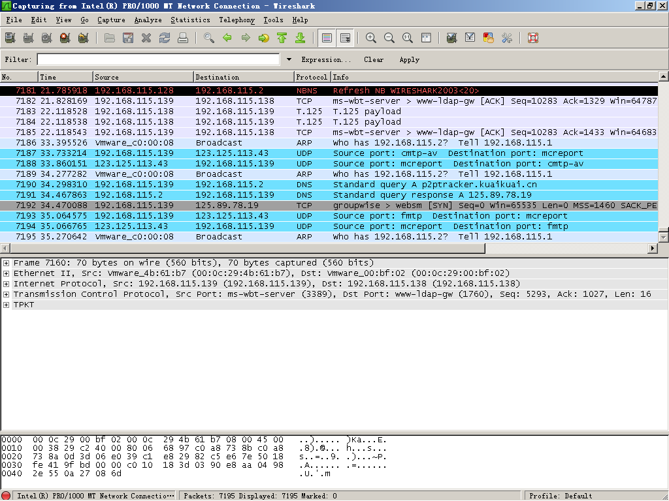Expand the TPKT tree node
Image resolution: width=669 pixels, height=501 pixels.
click(x=6, y=305)
